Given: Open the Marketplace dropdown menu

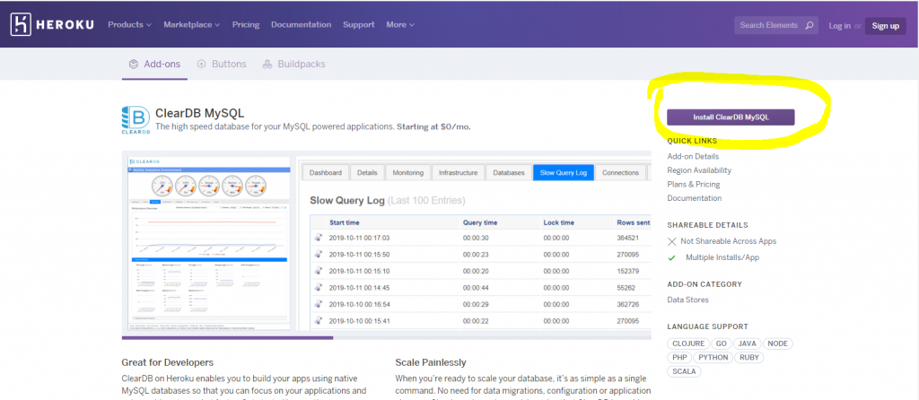Looking at the screenshot, I should [x=192, y=24].
